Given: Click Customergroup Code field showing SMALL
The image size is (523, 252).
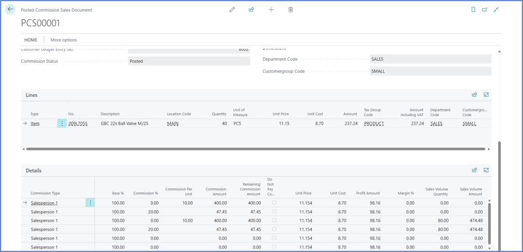Looking at the screenshot, I should click(430, 71).
